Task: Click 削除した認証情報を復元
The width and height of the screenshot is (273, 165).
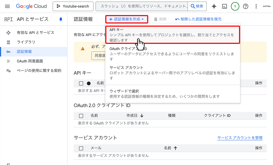Action: point(198,19)
